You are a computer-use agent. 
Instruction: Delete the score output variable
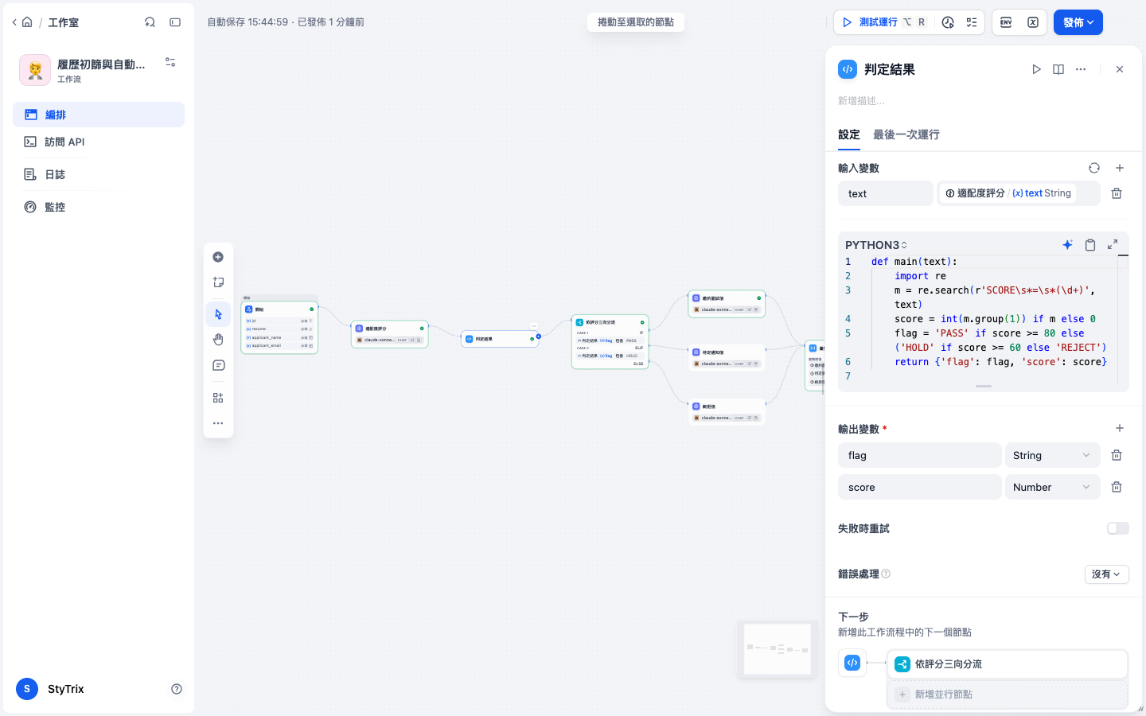click(x=1117, y=487)
